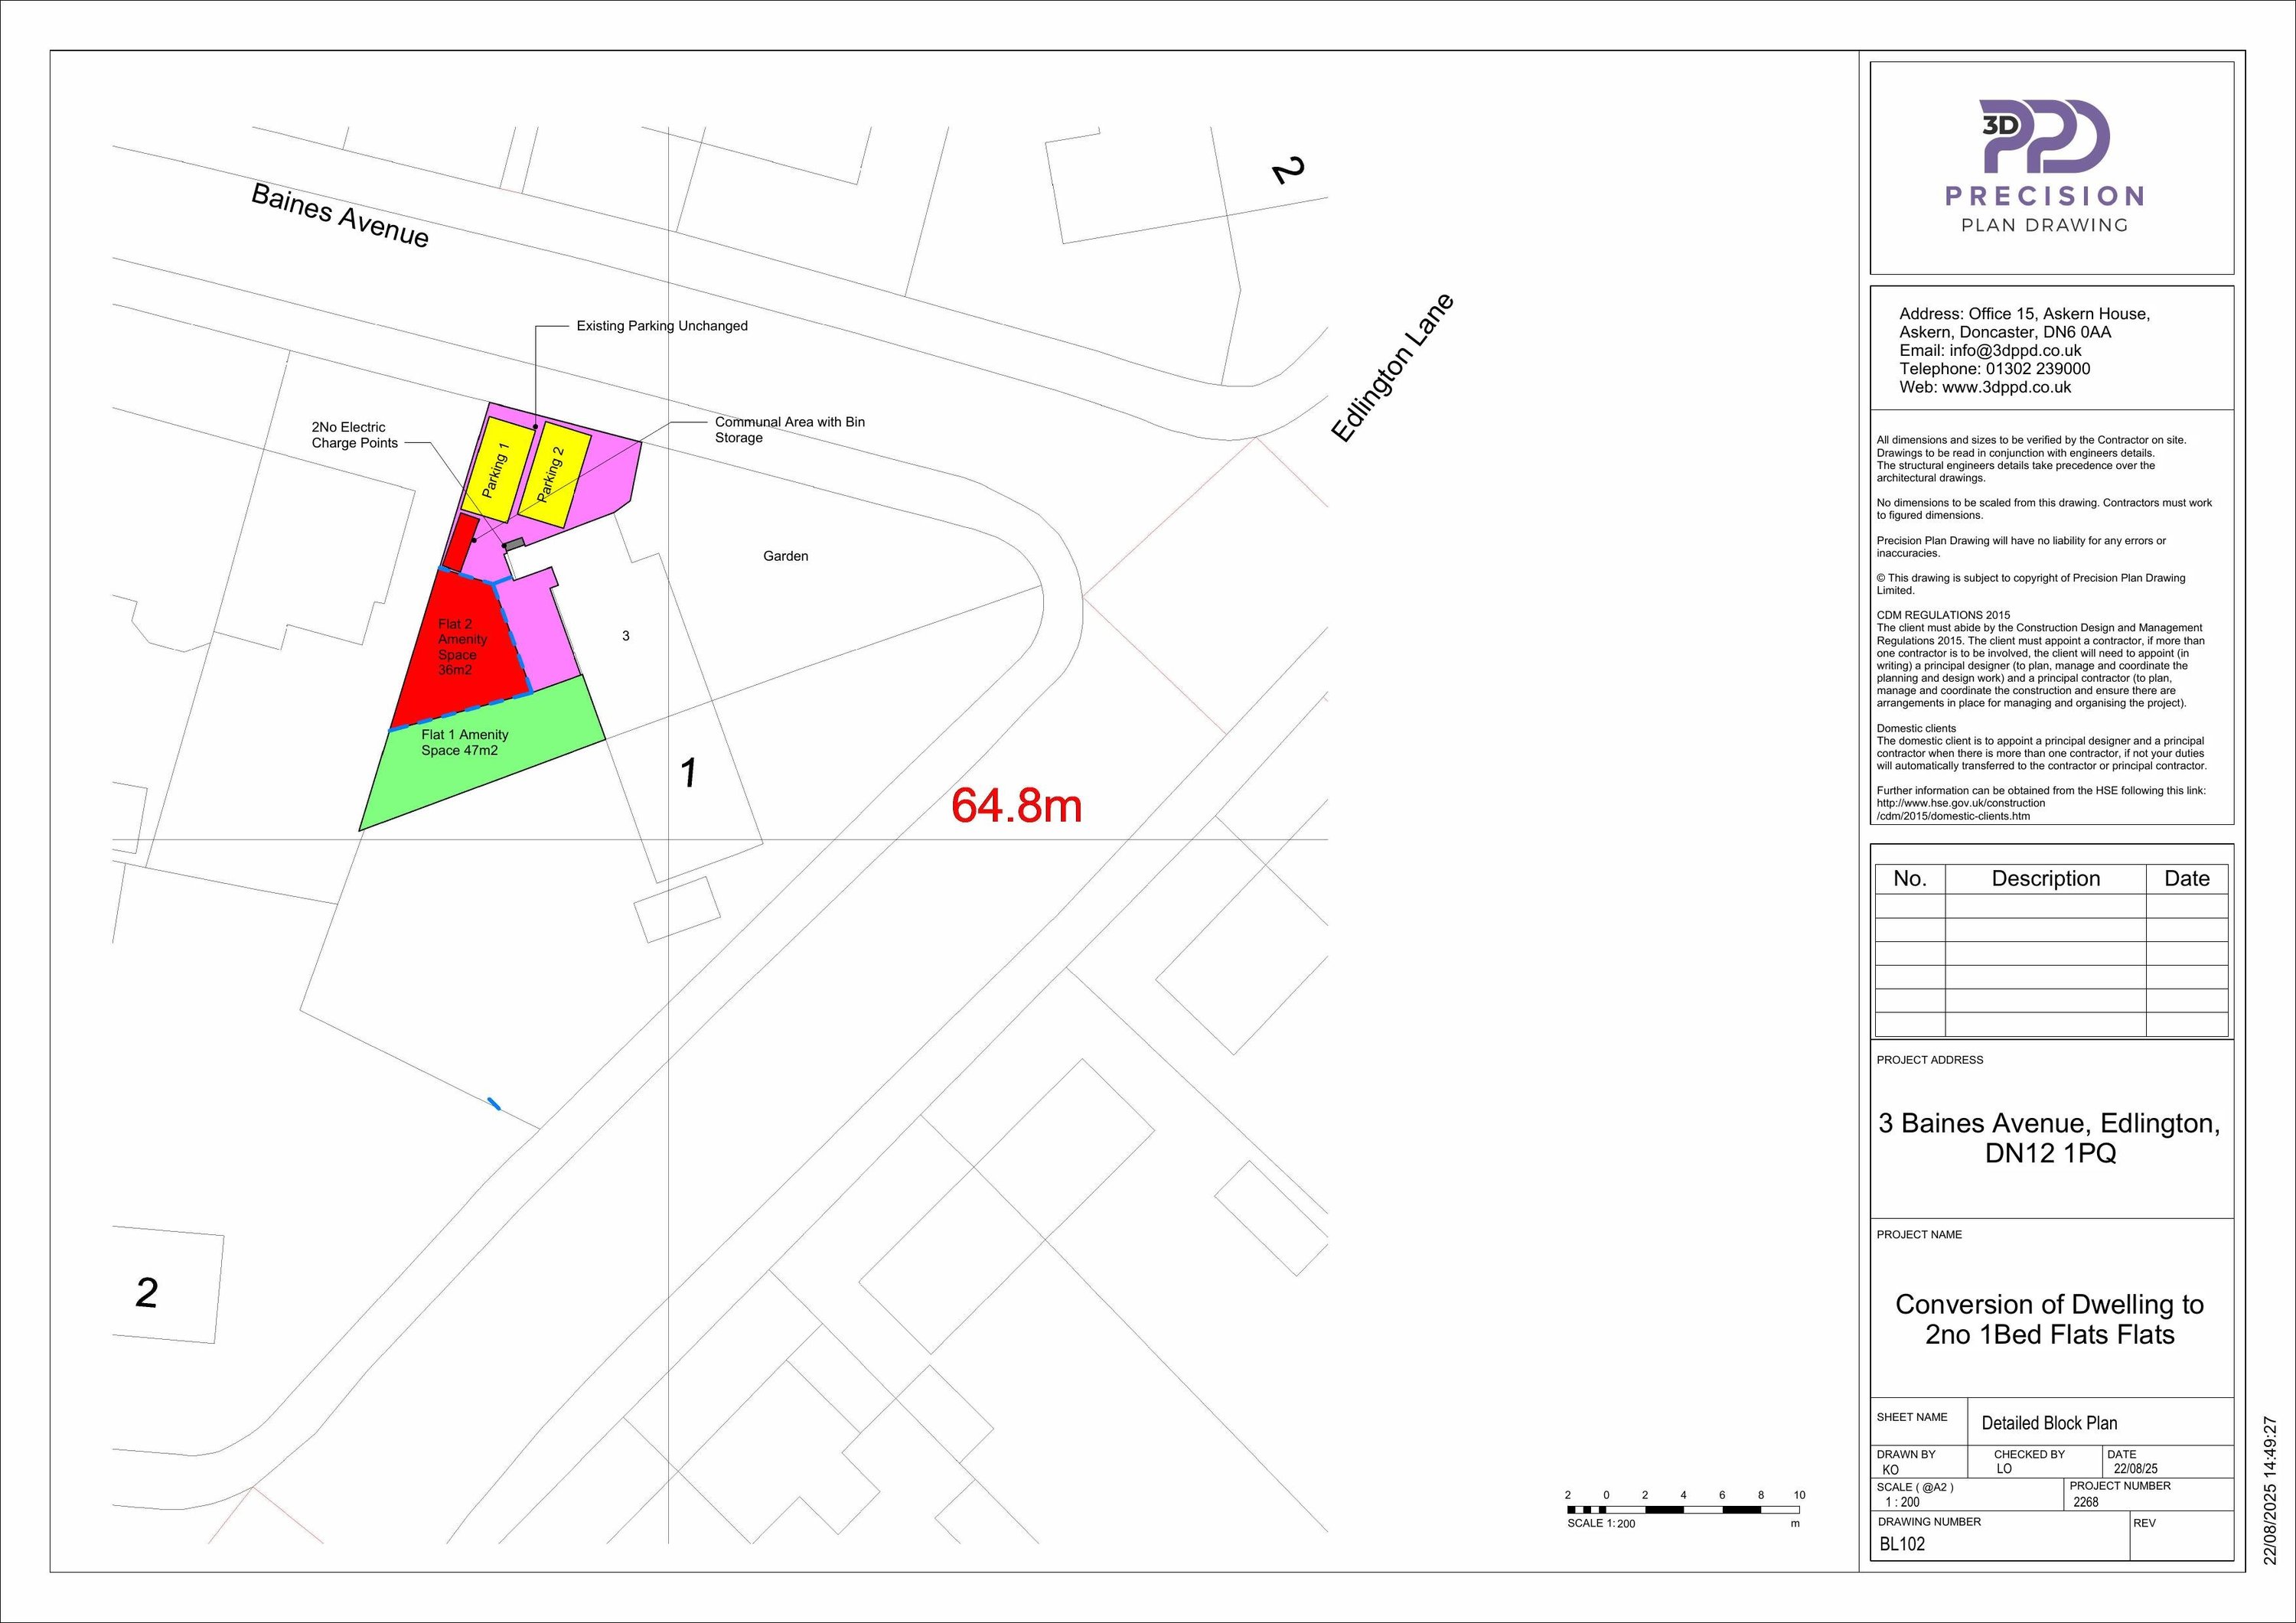Click the scale bar graphic
Image resolution: width=2296 pixels, height=1623 pixels.
[x=1684, y=1509]
